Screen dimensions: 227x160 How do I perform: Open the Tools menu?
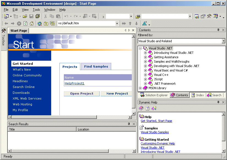click(36, 10)
